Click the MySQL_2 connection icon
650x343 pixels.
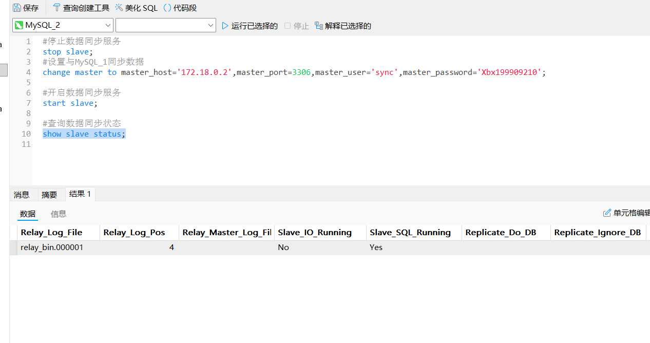coord(19,25)
